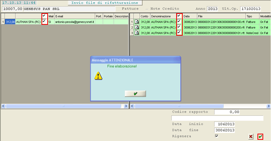Toggle the header checkbox in left table
This screenshot has width=271, height=141.
(44, 16)
